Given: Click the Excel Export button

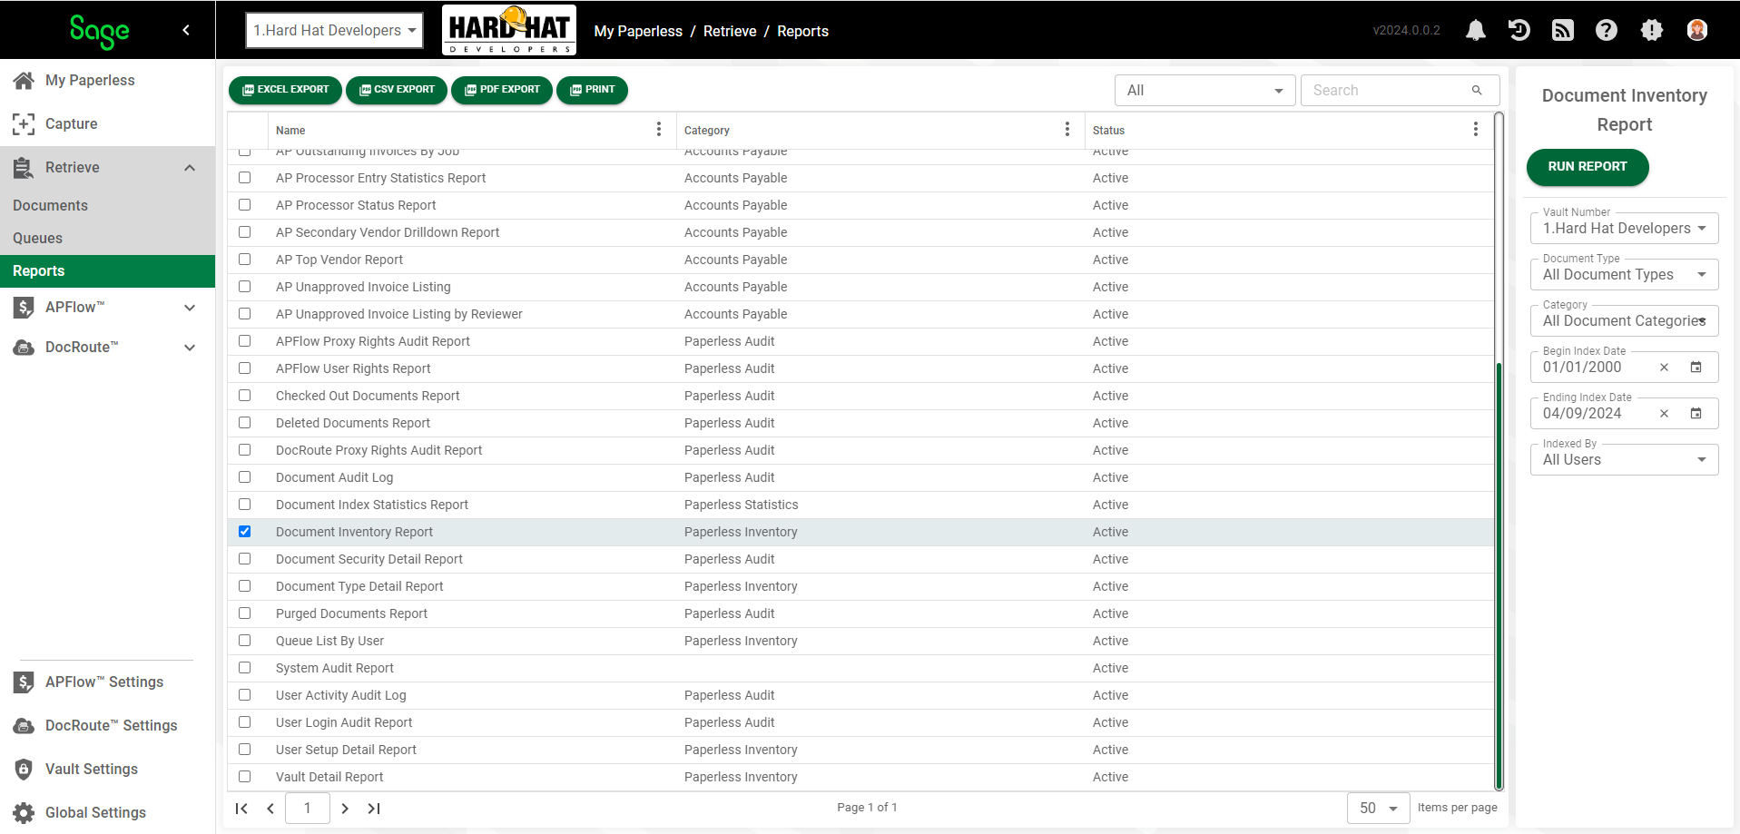Looking at the screenshot, I should tap(285, 90).
